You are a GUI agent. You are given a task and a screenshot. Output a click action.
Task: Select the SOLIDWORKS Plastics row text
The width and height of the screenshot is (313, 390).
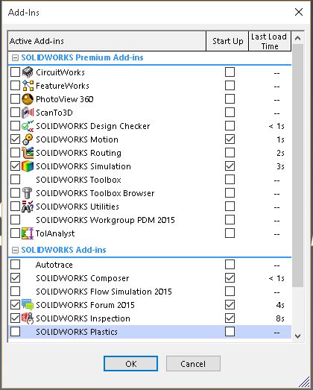(77, 332)
